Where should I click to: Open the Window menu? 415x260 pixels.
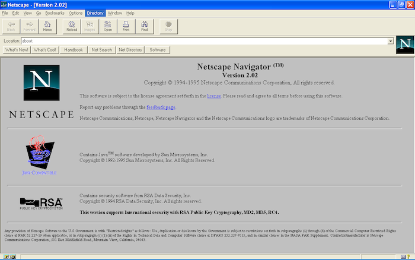(x=115, y=13)
